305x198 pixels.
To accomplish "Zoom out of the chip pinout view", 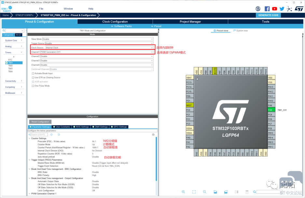I will [x=204, y=192].
